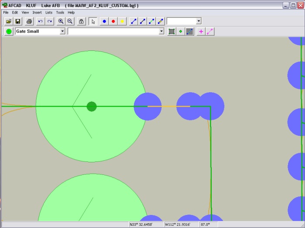Zoom out with magnifier minus icon
The width and height of the screenshot is (305, 228).
coord(70,21)
